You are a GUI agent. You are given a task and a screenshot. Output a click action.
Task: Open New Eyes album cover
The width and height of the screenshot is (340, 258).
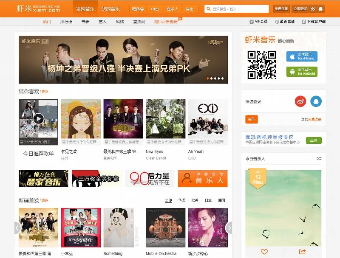tap(166, 119)
